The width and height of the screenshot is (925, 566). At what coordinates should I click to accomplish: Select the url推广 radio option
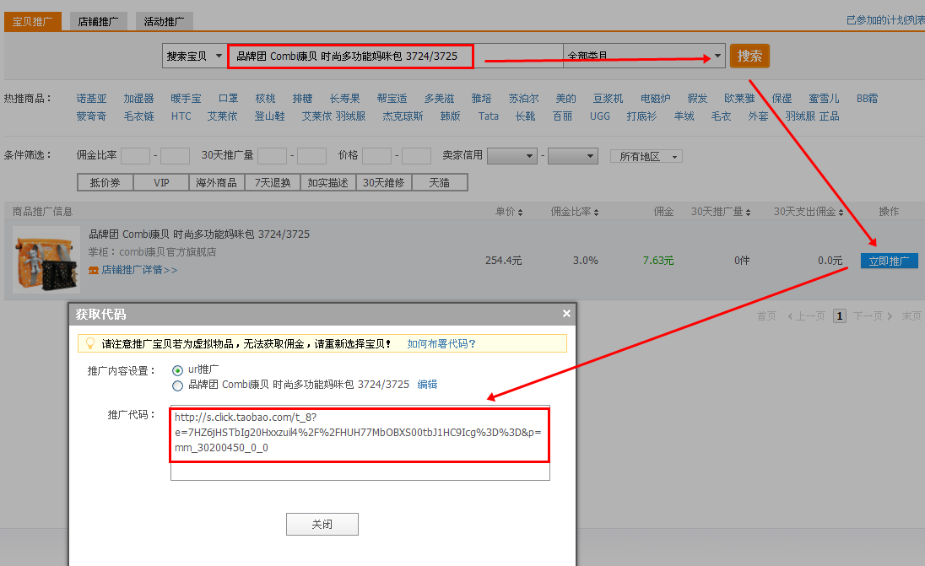point(177,370)
